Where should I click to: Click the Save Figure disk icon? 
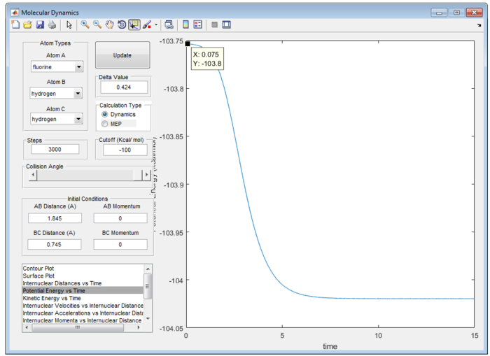click(x=40, y=24)
